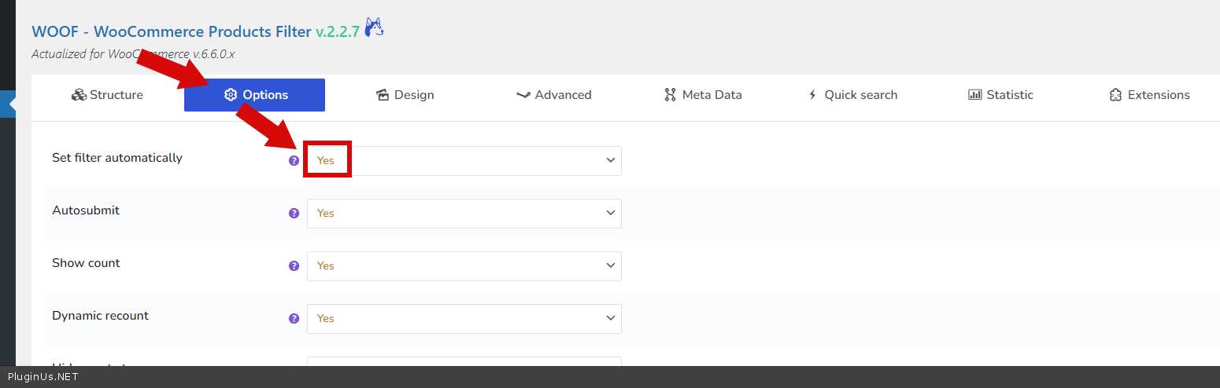Screen dimensions: 1220x388
Task: Expand the Dynamic recount dropdown
Action: click(x=464, y=318)
